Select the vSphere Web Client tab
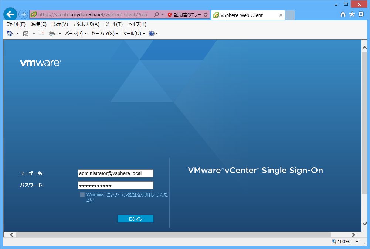 click(x=248, y=15)
